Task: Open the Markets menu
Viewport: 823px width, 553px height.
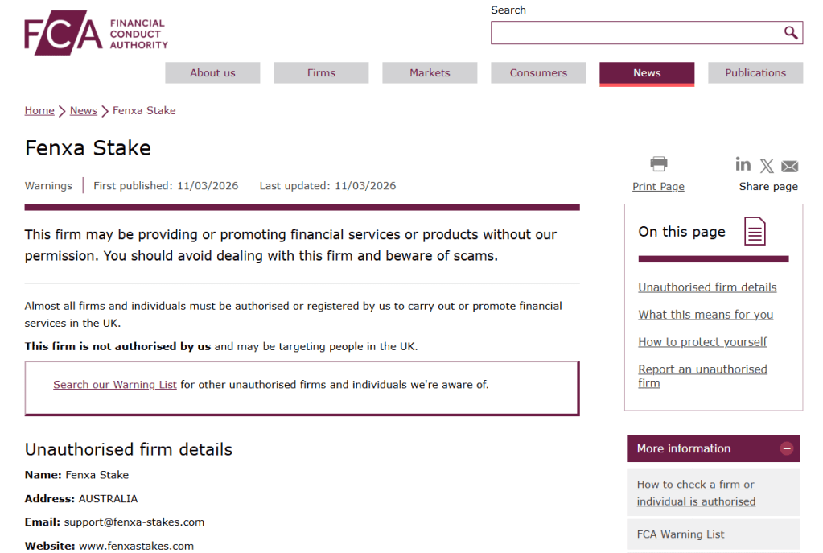Action: (x=430, y=72)
